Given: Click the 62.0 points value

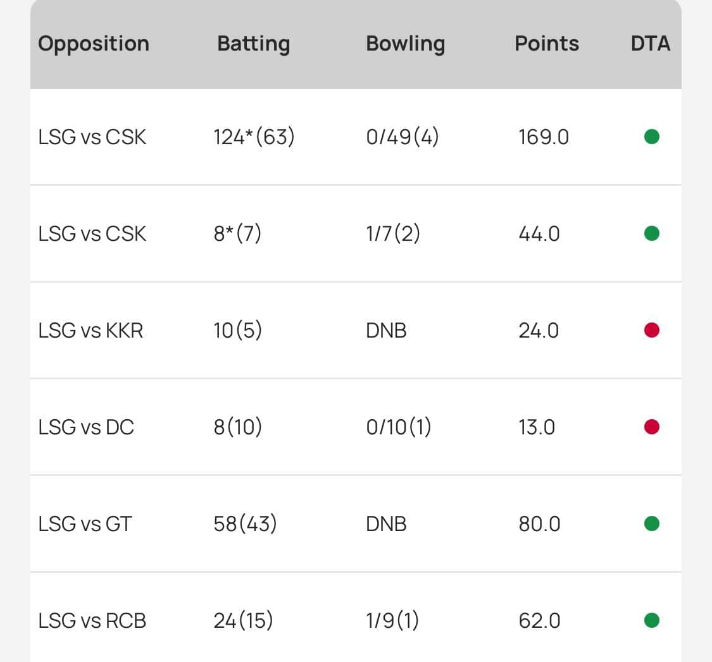Looking at the screenshot, I should coord(539,621).
